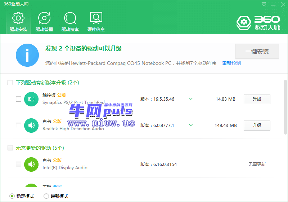Click the 重新检测 link

[231, 63]
